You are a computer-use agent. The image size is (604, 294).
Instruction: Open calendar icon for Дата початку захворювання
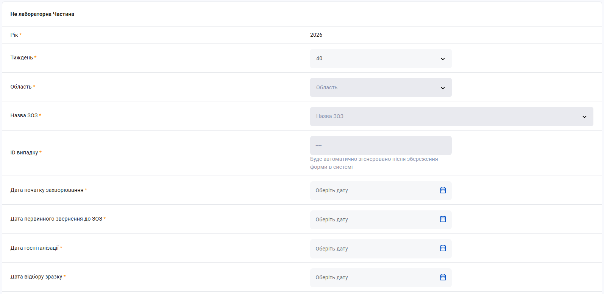click(x=443, y=190)
